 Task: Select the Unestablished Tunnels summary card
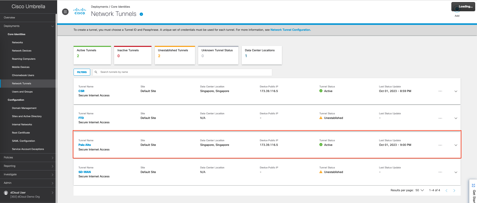175,55
